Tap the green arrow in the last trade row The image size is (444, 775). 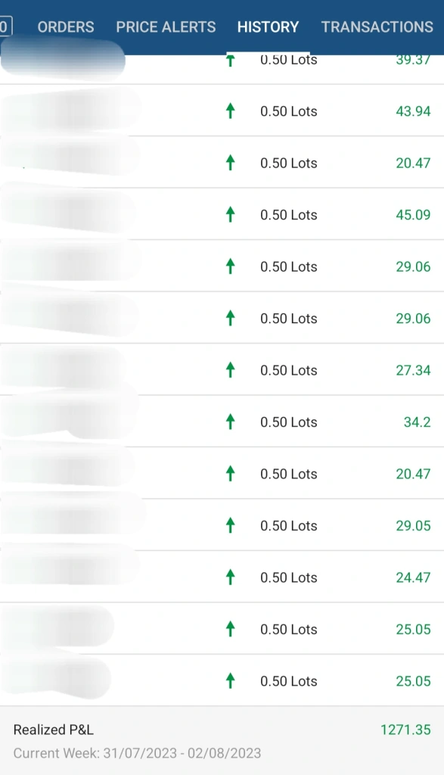pyautogui.click(x=230, y=680)
